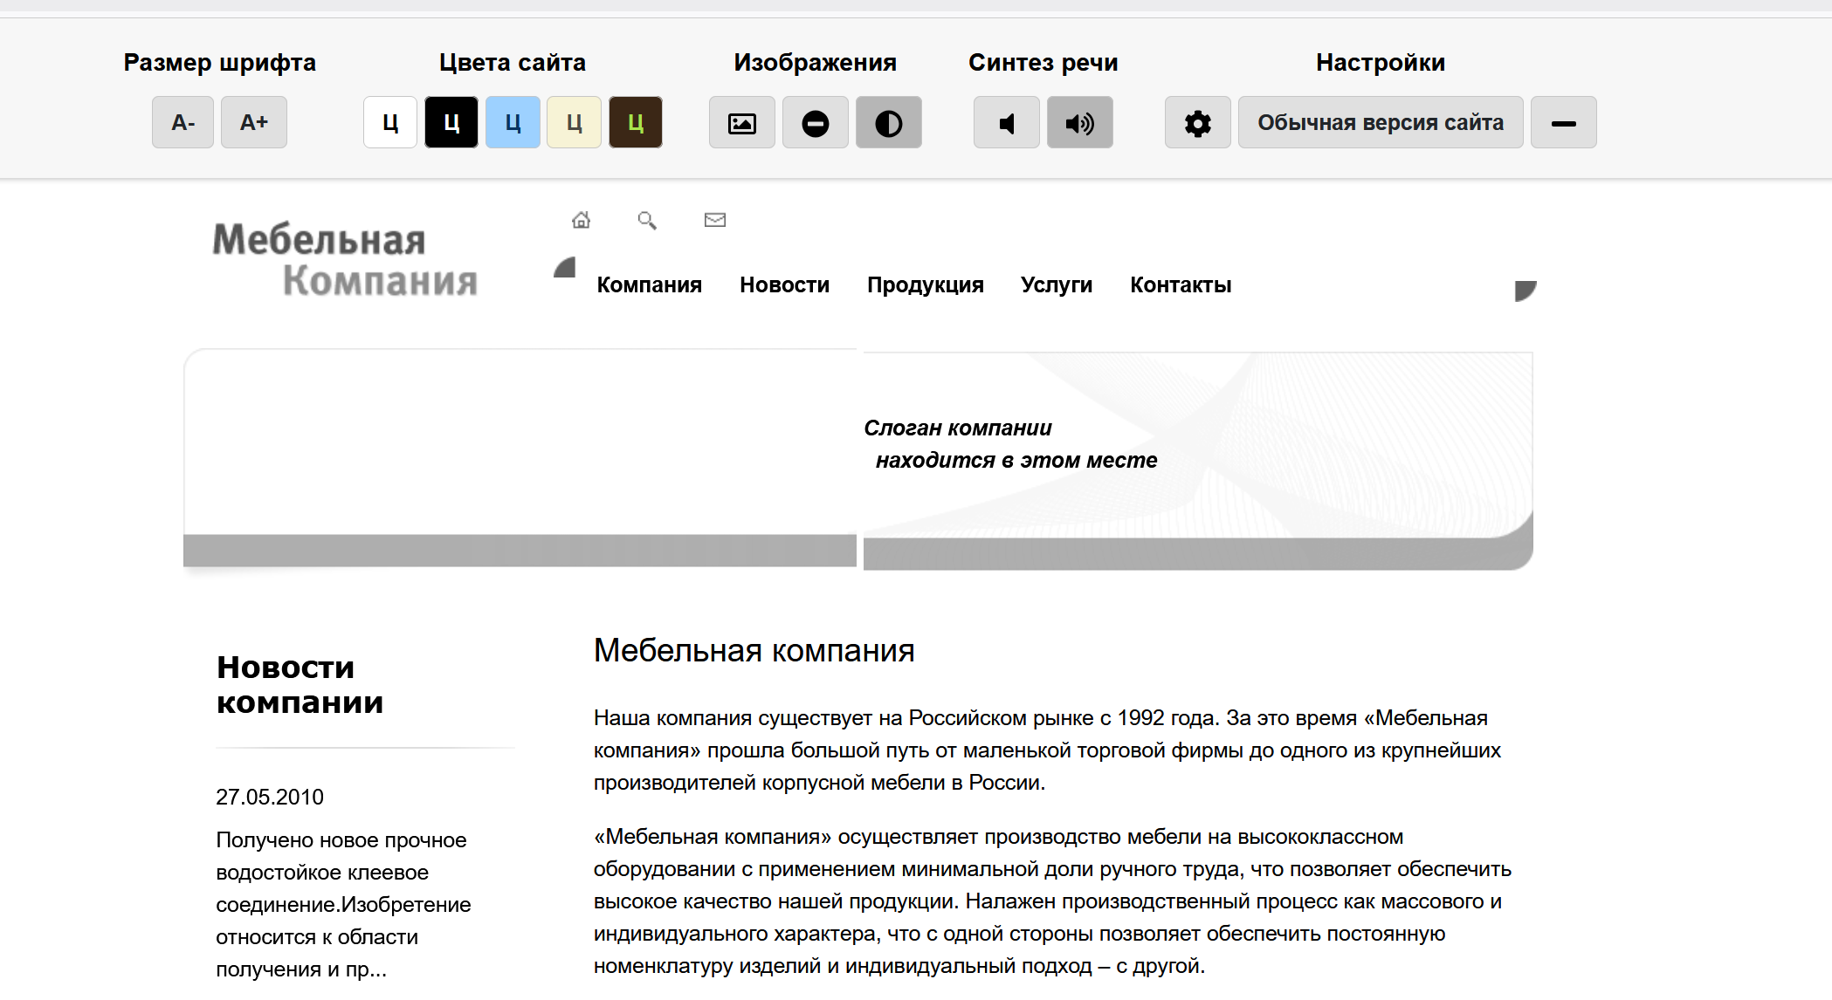
Task: Turn off speech synthesis speaker icon
Action: tap(1006, 123)
